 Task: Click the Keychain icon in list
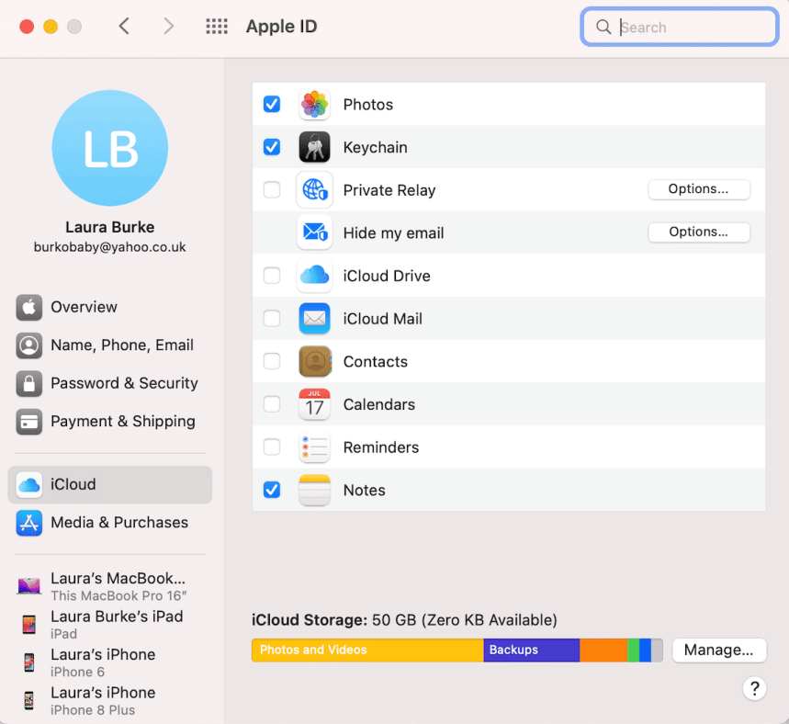(x=314, y=147)
